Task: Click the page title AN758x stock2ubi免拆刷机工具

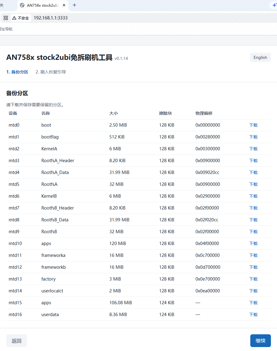Action: [x=59, y=57]
